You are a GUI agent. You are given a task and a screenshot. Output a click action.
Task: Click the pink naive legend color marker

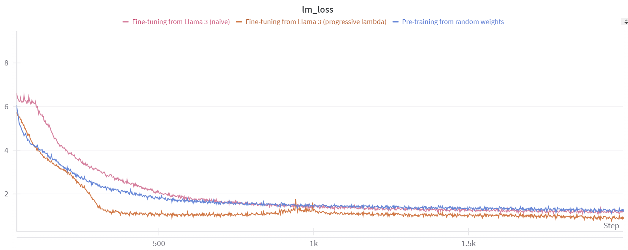[x=126, y=22]
